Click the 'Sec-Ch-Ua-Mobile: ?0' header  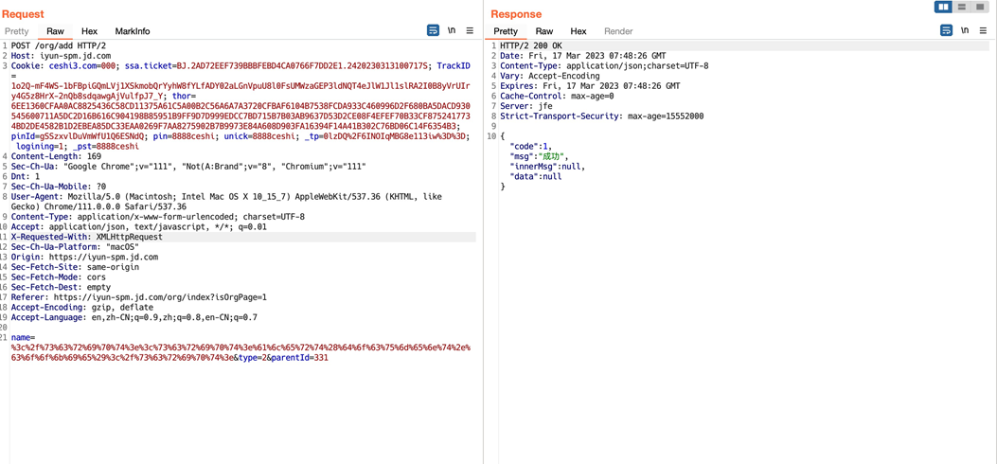coord(58,187)
